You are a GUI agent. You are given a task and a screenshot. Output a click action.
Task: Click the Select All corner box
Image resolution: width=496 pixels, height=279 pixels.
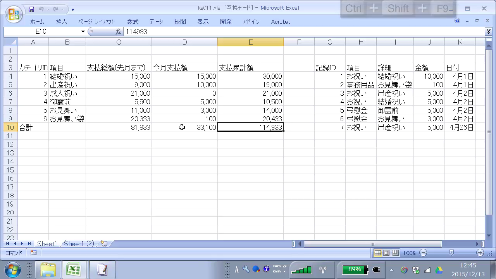coord(10,42)
